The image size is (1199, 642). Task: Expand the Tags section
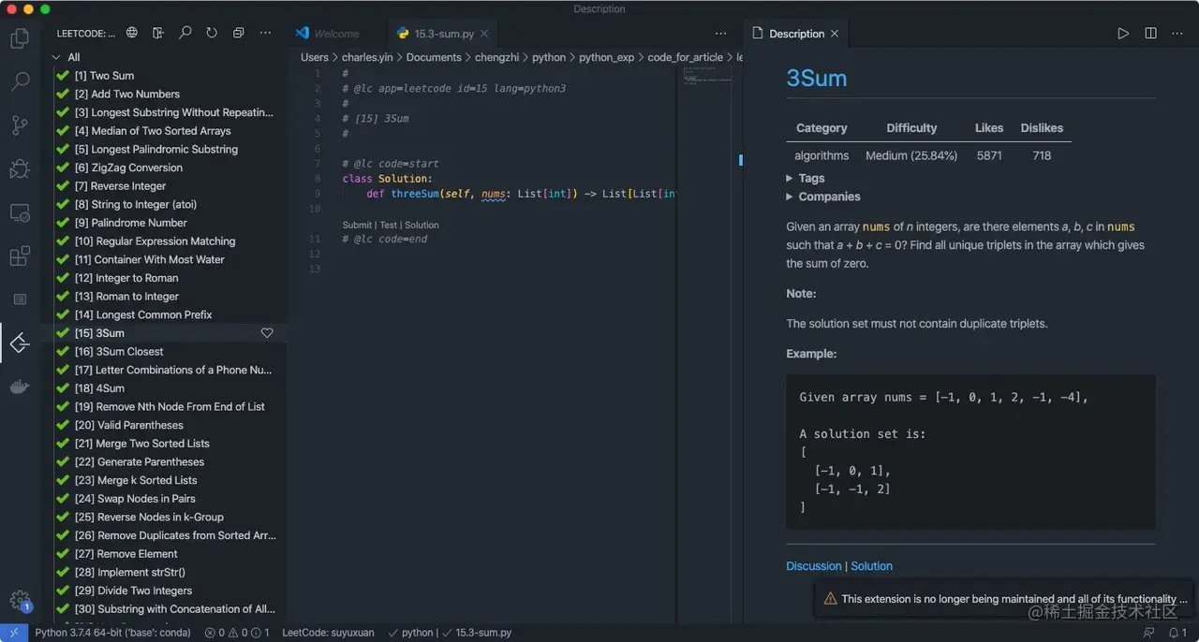(805, 178)
